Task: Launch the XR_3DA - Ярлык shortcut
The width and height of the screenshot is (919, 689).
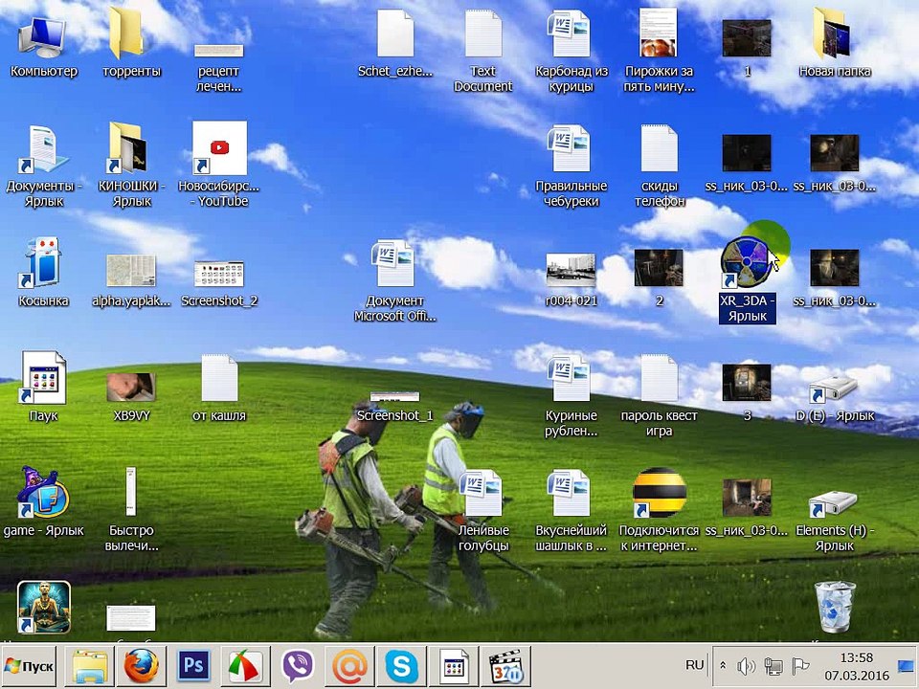Action: click(747, 280)
